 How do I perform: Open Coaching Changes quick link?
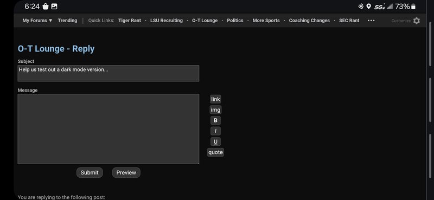tap(309, 21)
